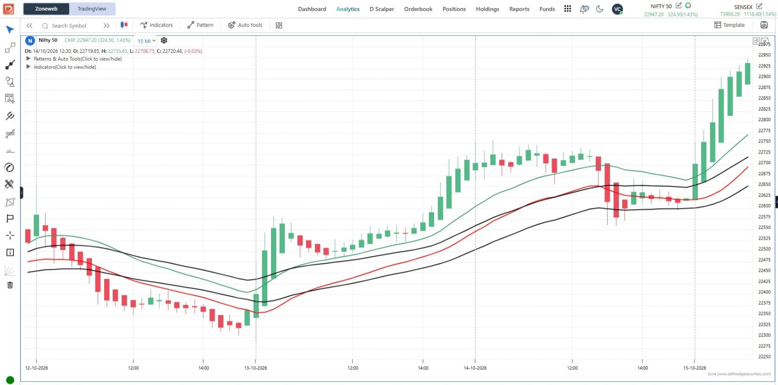Toggle dark mode with the moon icon
This screenshot has height=385, width=778.
600,9
